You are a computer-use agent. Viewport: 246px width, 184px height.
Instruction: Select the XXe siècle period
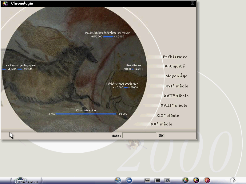pos(162,124)
